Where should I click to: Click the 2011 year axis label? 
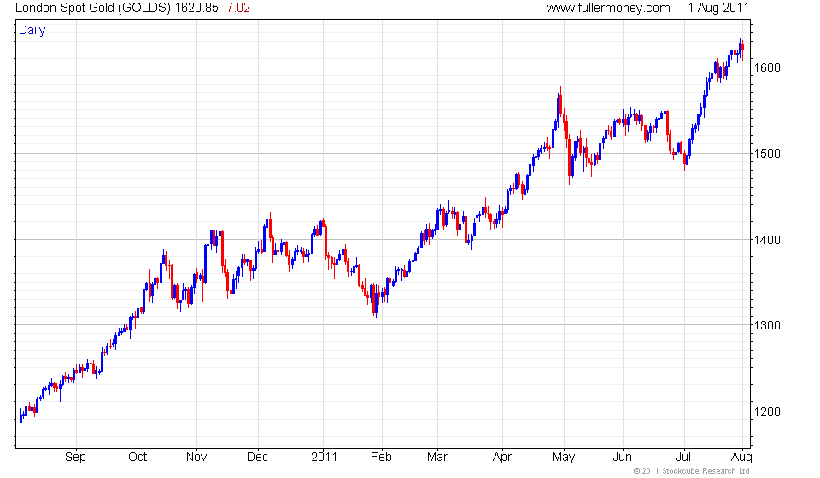click(325, 457)
